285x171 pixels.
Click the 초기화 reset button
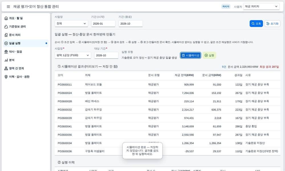272,24
